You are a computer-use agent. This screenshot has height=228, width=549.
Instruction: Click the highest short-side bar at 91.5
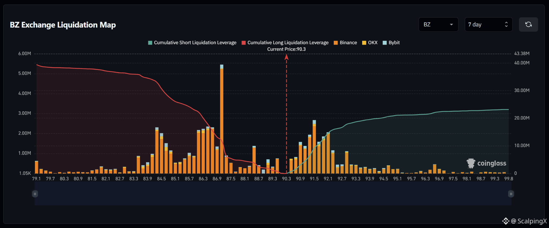tap(314, 147)
